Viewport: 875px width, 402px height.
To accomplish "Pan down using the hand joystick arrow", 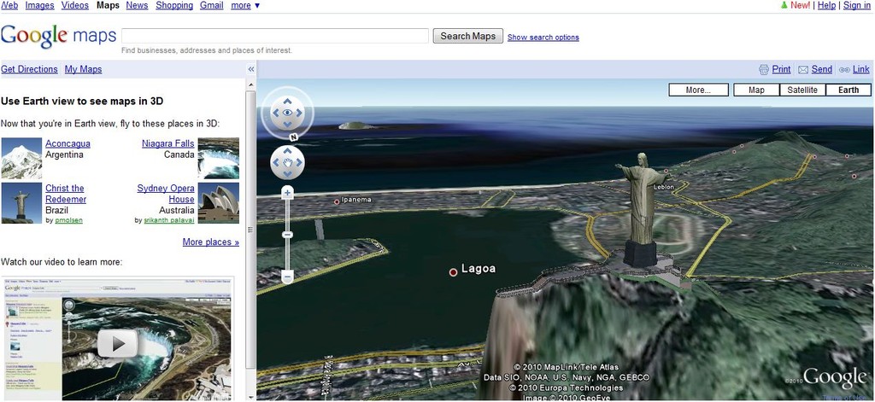I will point(287,174).
